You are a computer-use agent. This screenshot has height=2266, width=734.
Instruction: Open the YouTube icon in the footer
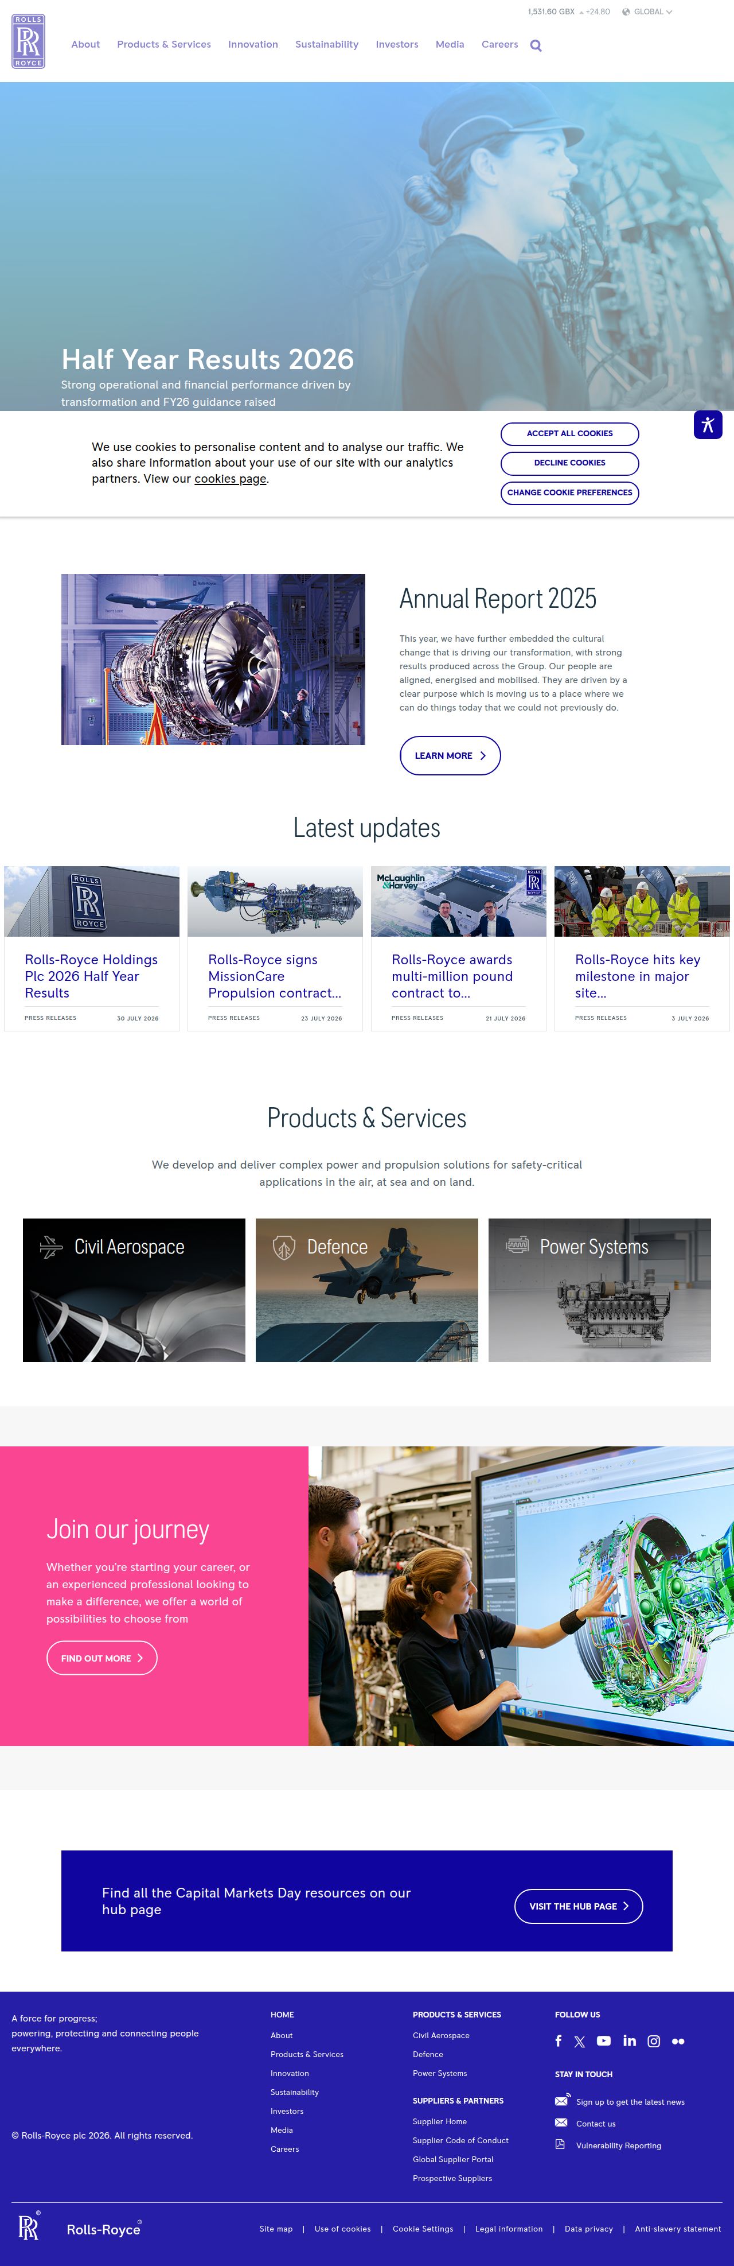click(x=604, y=2041)
